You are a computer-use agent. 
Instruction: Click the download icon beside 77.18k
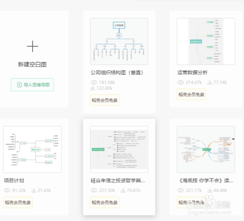click(210, 82)
